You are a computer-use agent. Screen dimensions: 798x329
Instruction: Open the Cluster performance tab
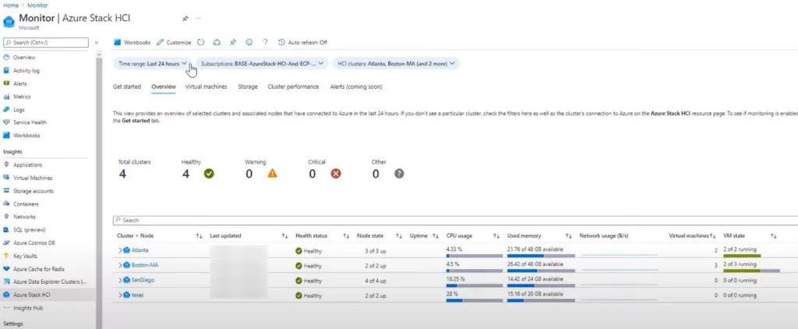tap(293, 87)
